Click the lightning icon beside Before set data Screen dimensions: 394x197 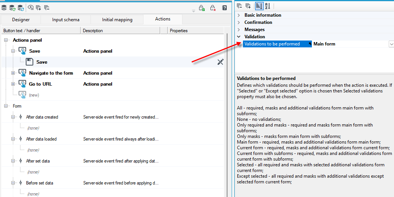(x=21, y=183)
